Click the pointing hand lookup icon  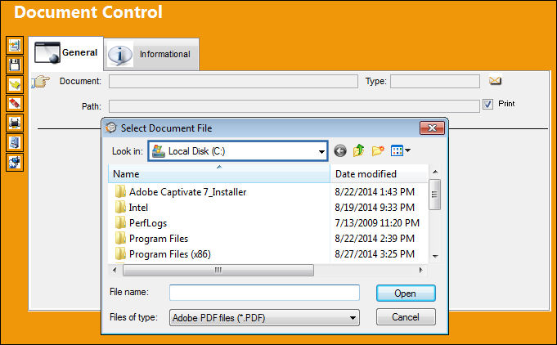41,82
